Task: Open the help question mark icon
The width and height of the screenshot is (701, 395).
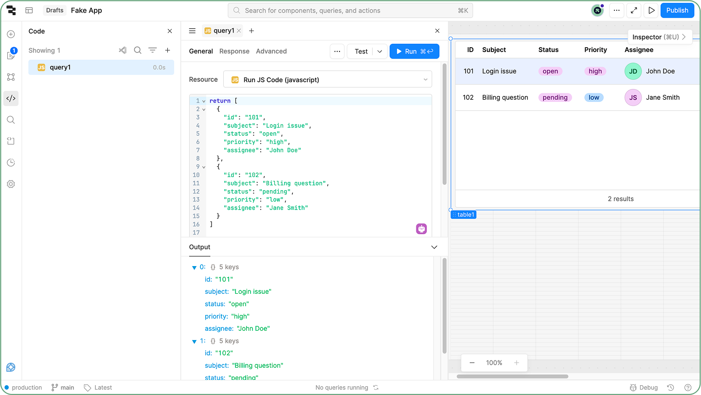Action: [x=688, y=388]
